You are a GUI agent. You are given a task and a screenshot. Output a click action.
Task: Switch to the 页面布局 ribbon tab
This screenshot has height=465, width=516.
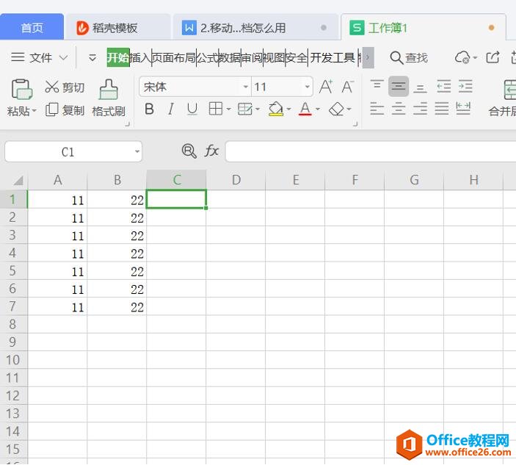tap(174, 57)
